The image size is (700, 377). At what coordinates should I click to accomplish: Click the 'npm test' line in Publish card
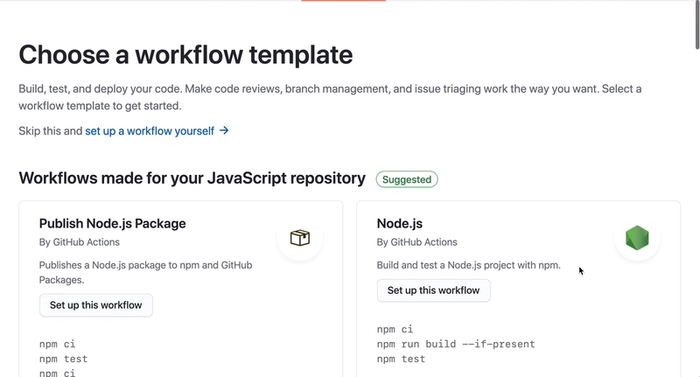pyautogui.click(x=64, y=359)
